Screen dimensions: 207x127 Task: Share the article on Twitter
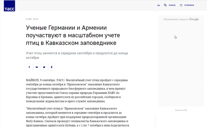click(x=44, y=67)
